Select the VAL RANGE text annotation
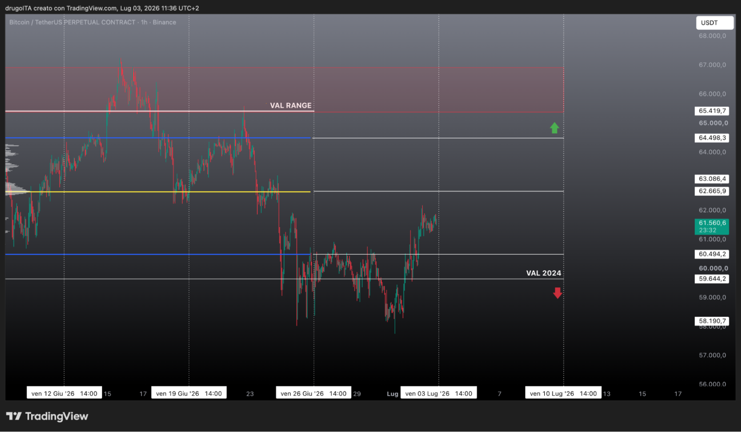 tap(290, 105)
